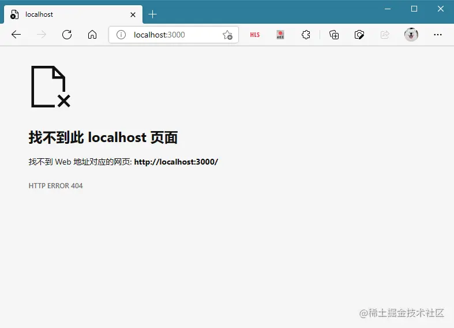Reload the localhost page
Viewport: 454px width, 328px height.
(67, 35)
